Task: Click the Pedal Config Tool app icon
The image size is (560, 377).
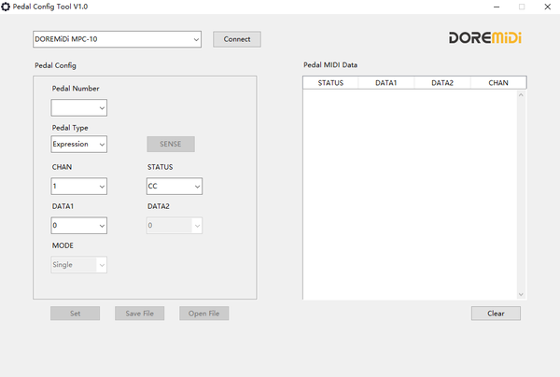Action: click(x=6, y=6)
